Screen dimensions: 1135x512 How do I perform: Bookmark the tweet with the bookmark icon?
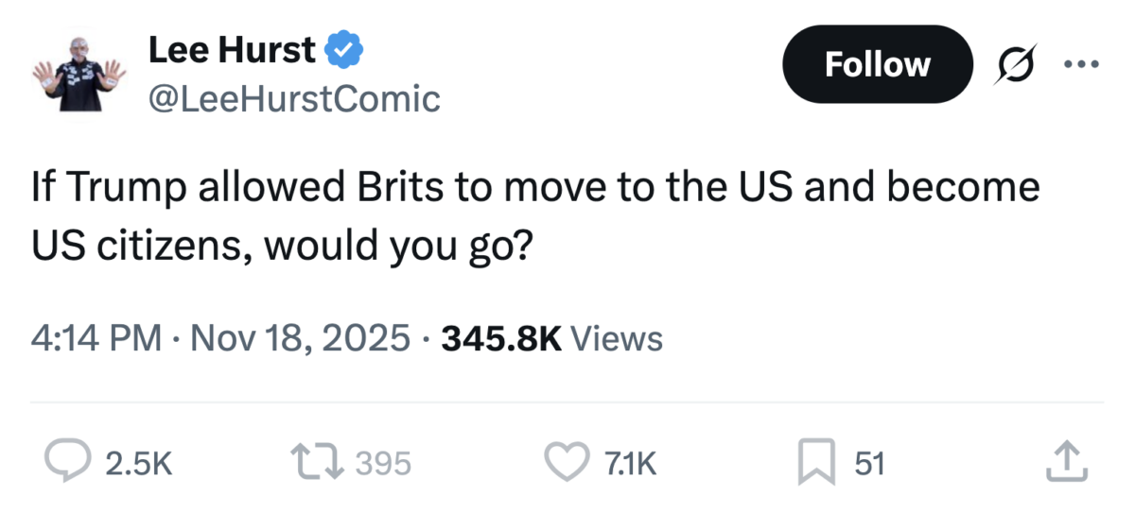815,462
